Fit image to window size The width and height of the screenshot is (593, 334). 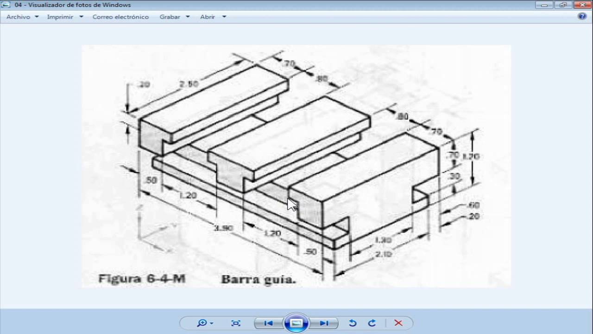(x=235, y=323)
